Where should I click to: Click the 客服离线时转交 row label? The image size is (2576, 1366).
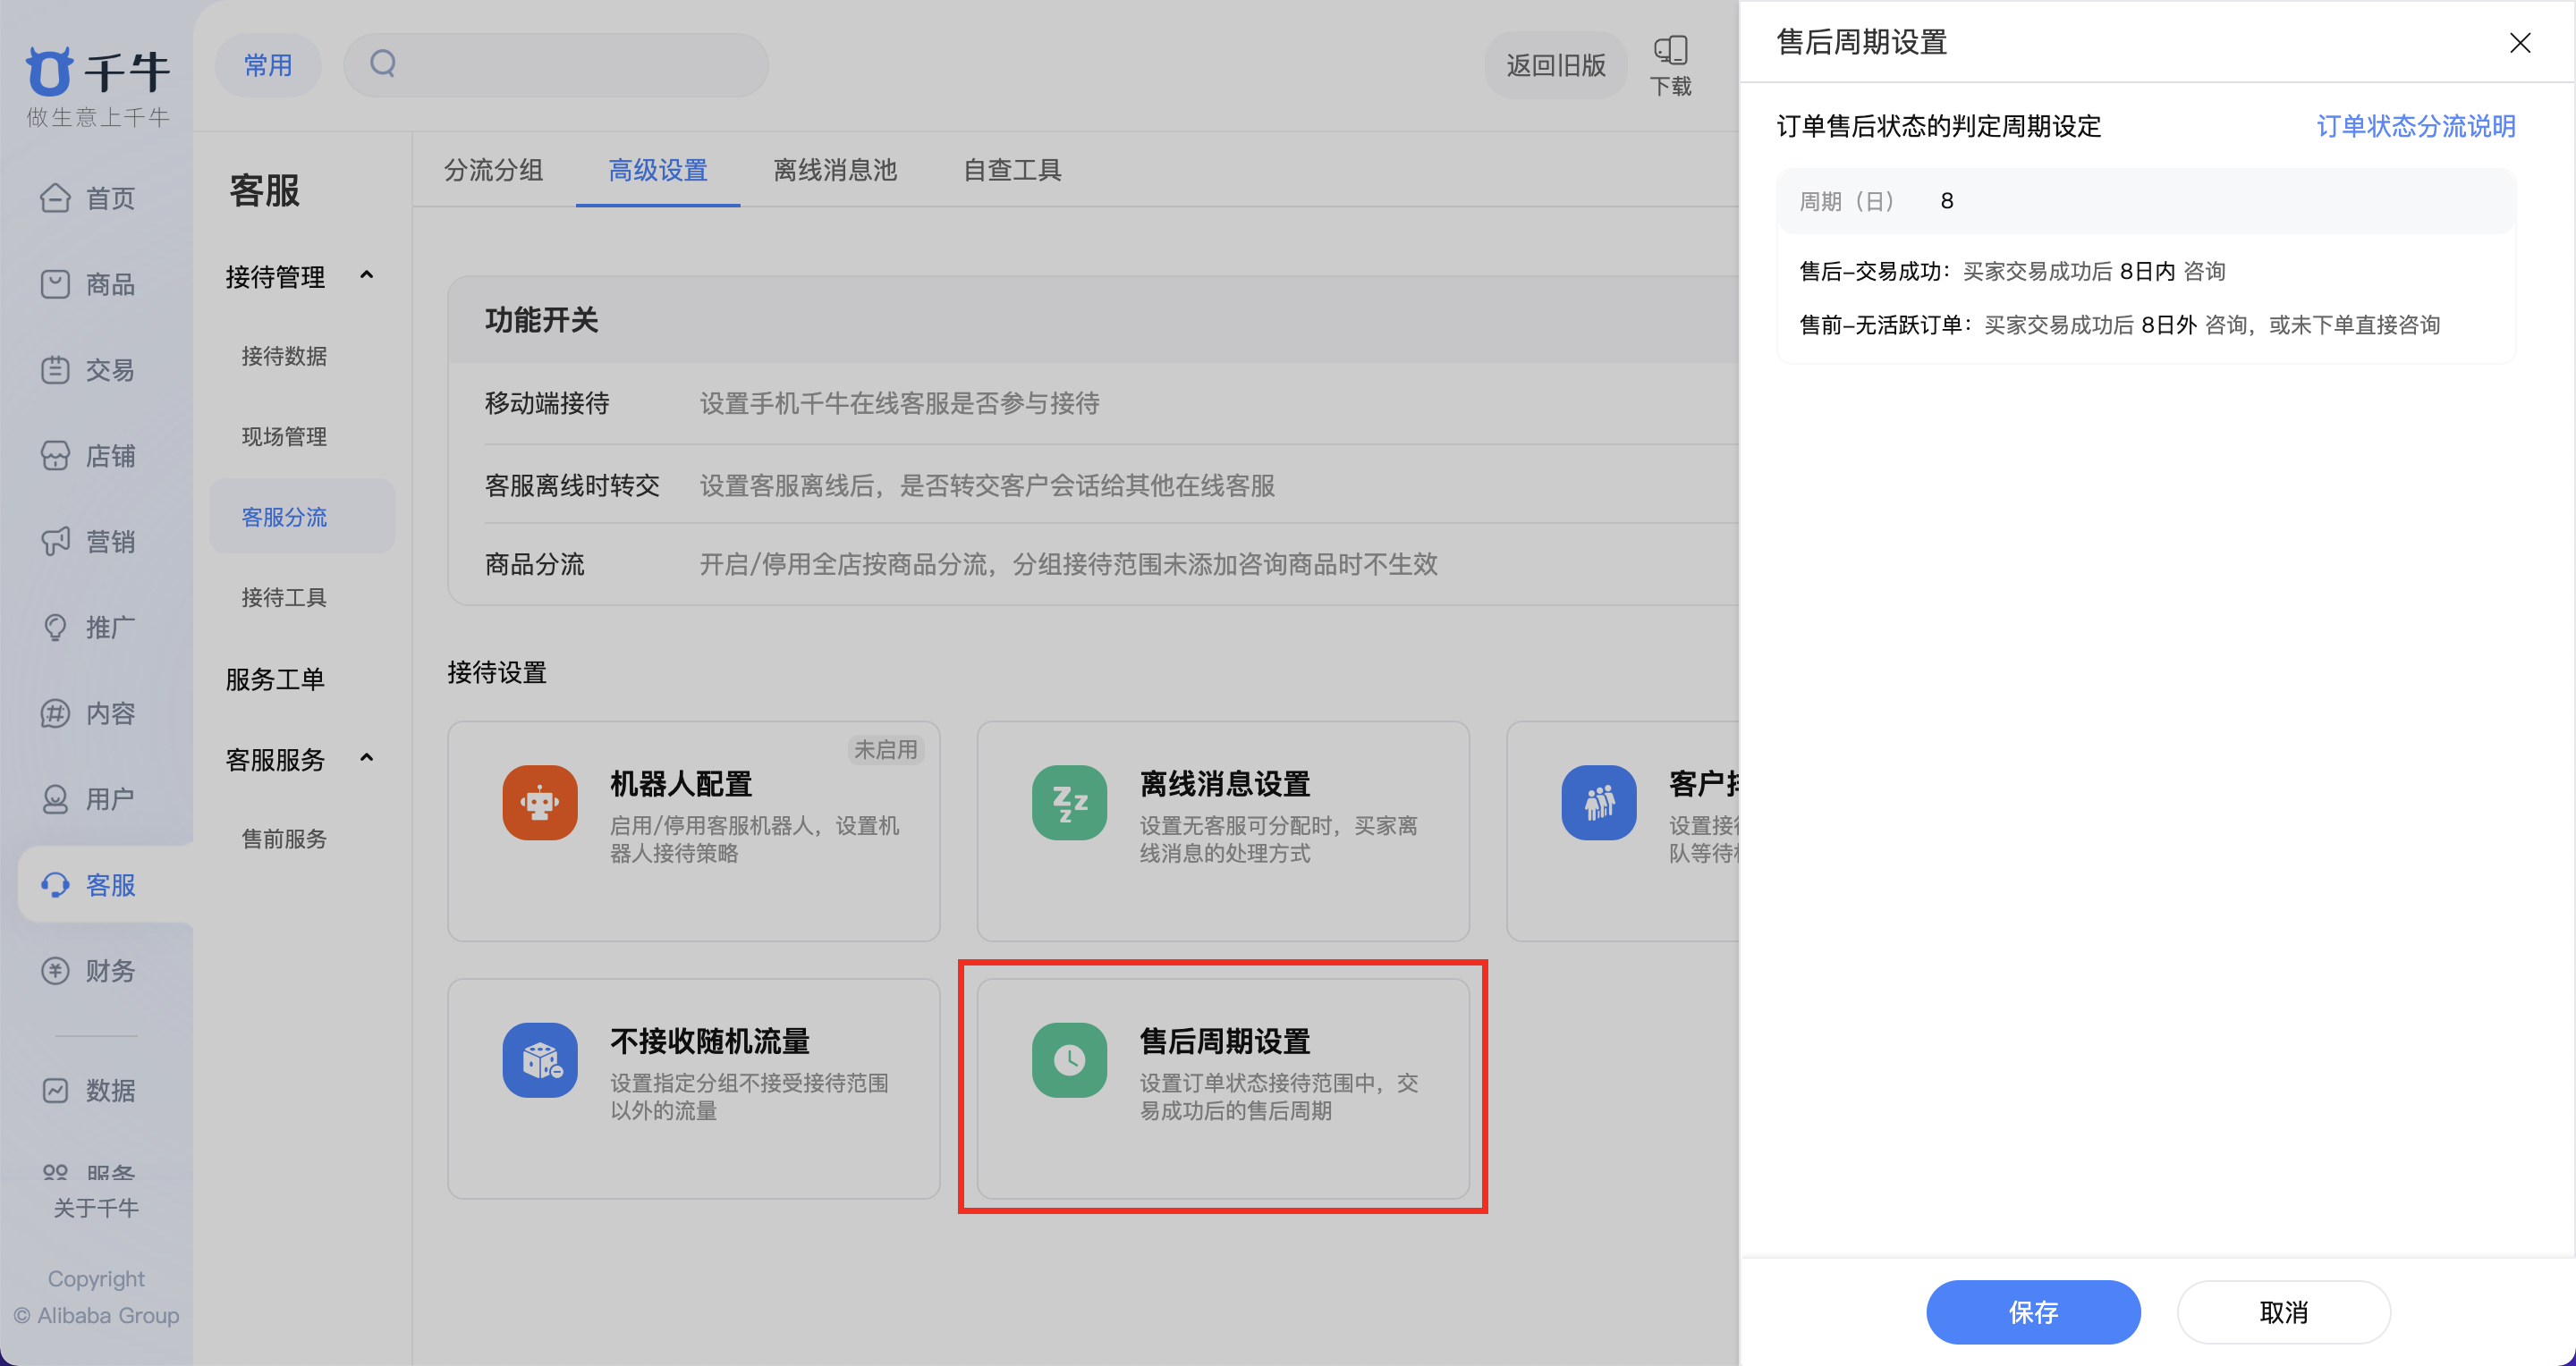click(572, 485)
